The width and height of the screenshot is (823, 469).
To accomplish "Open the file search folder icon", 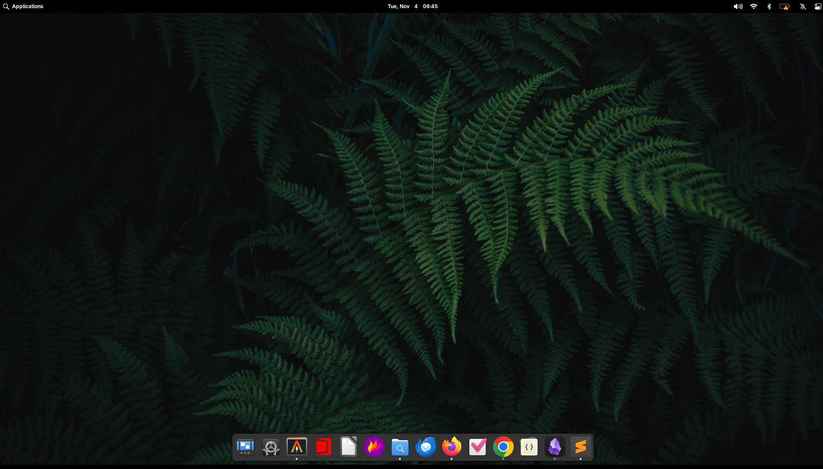I will click(x=400, y=447).
